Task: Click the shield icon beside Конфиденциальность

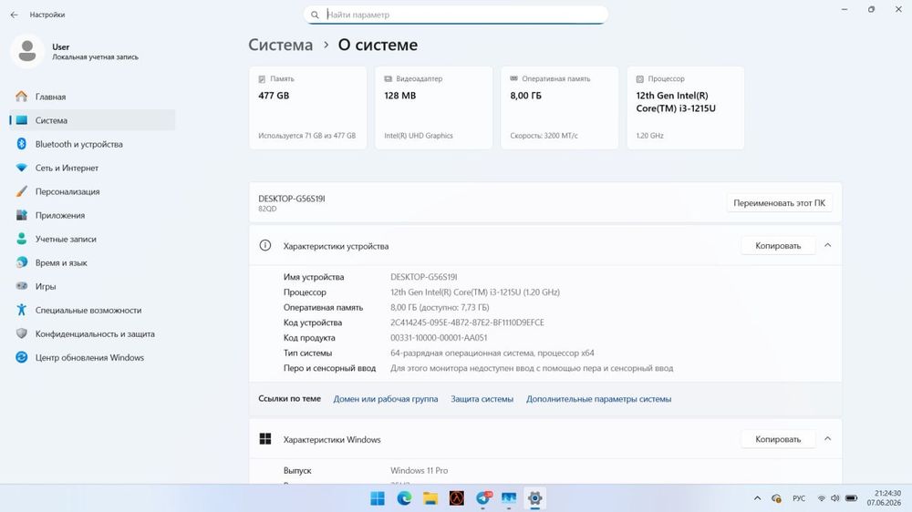Action: tap(22, 333)
